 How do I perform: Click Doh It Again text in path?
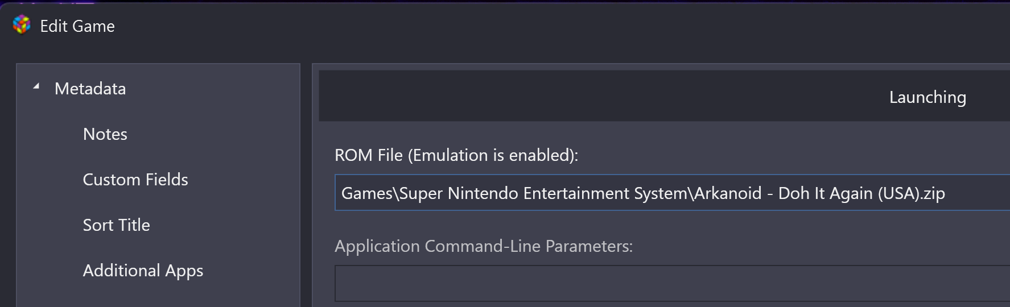click(x=825, y=193)
